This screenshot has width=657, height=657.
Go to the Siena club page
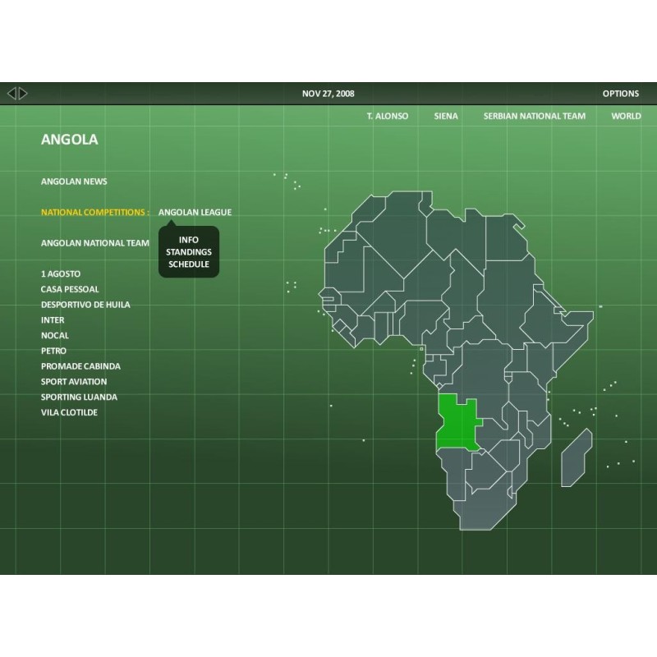(x=446, y=116)
